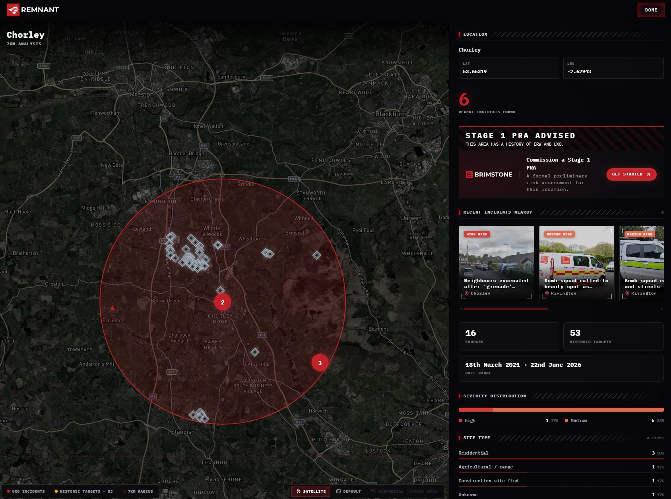Select the diamond marker near Whittle le Woods
The width and height of the screenshot is (671, 499).
pyautogui.click(x=217, y=245)
